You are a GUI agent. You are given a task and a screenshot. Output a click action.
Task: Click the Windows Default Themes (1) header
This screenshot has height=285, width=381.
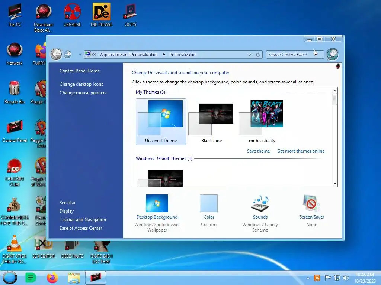pos(164,158)
